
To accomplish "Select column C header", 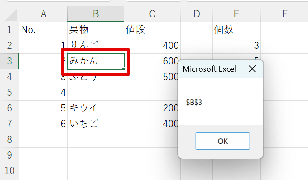I will 152,14.
